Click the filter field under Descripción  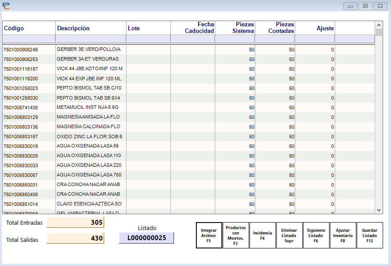pos(90,39)
